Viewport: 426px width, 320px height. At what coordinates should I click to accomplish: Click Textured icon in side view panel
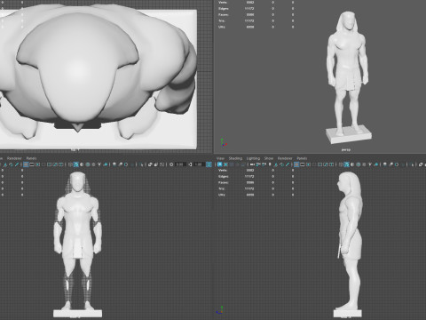tap(364, 164)
